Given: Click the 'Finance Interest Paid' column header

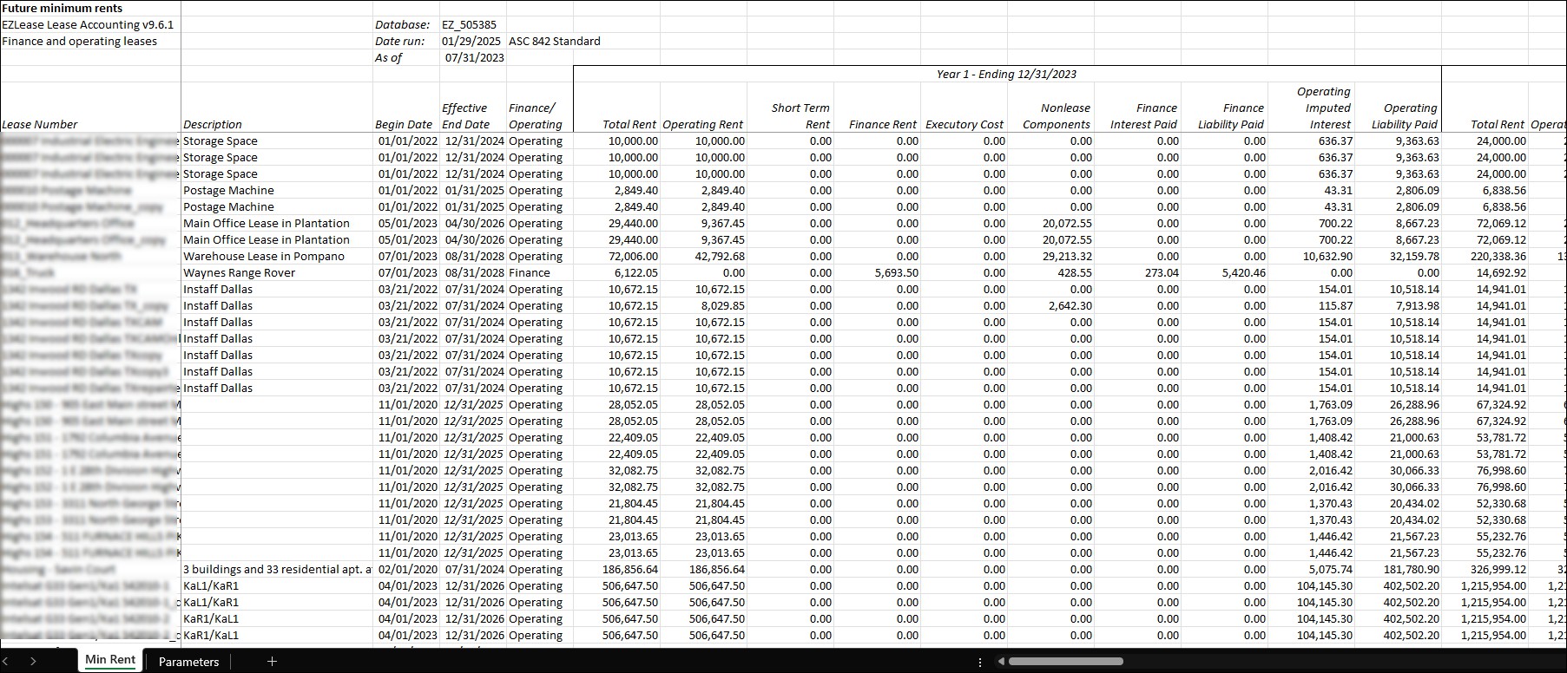Looking at the screenshot, I should point(1143,116).
